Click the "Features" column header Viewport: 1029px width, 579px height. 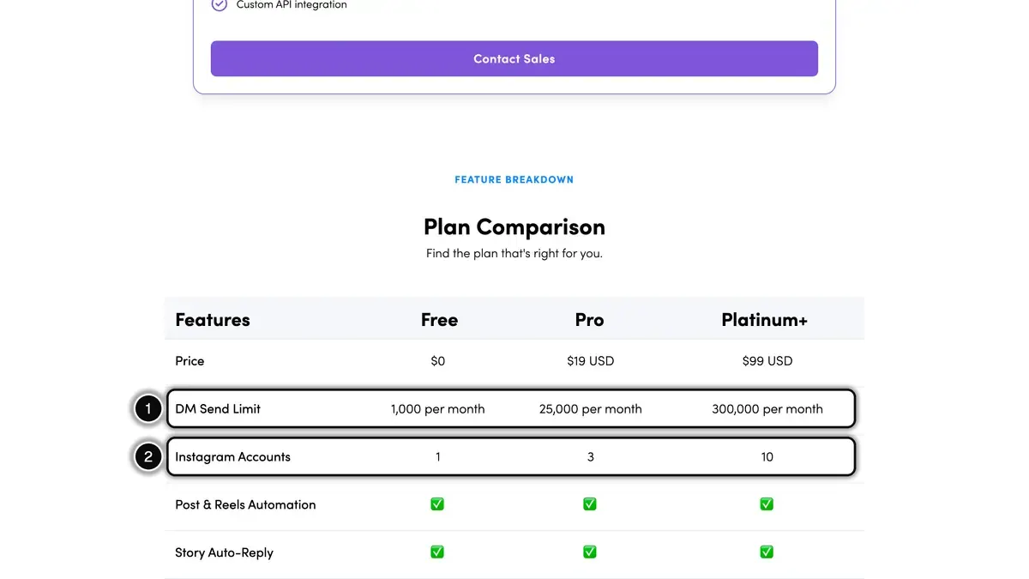pos(213,320)
